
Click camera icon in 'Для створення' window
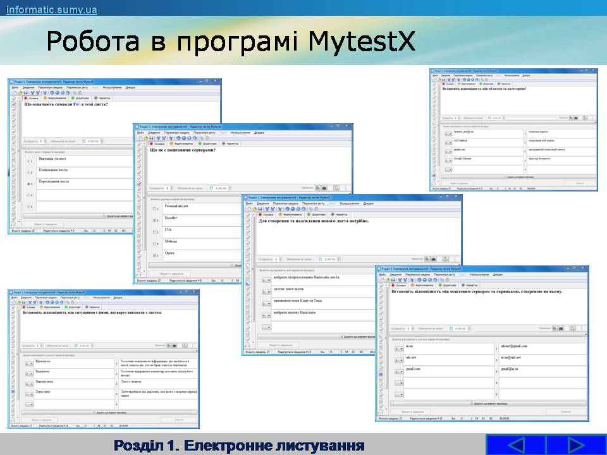(x=434, y=258)
